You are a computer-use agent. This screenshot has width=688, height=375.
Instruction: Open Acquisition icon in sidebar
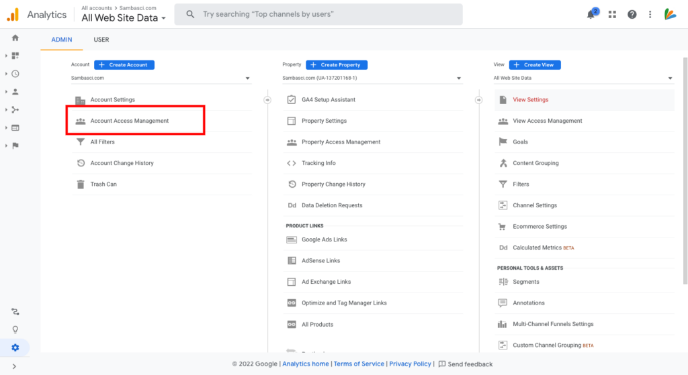(15, 109)
